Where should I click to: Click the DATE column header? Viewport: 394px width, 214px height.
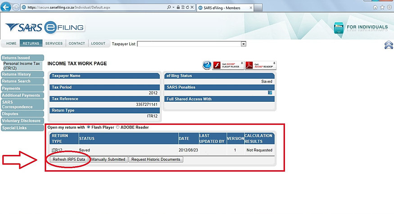[x=189, y=139]
